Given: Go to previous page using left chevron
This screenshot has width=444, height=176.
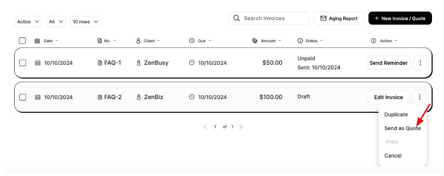Looking at the screenshot, I should 205,127.
